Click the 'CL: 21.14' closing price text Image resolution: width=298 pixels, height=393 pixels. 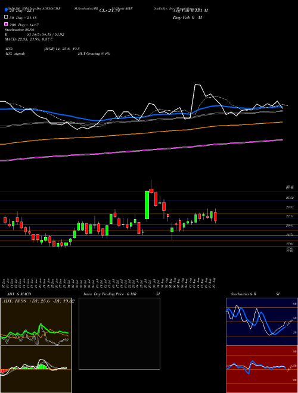click(110, 11)
